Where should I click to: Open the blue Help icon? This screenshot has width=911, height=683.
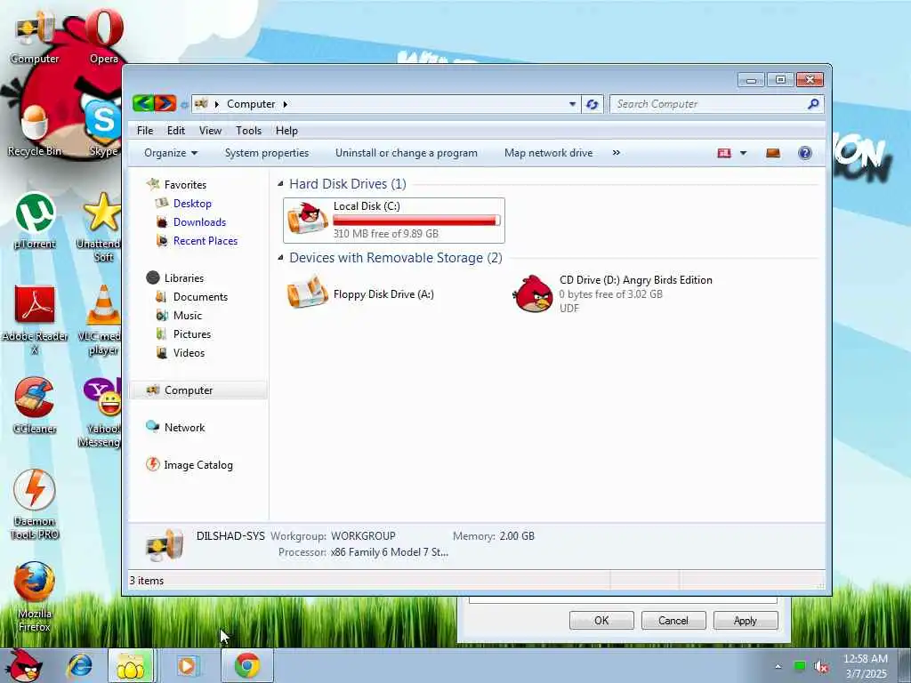pyautogui.click(x=804, y=153)
